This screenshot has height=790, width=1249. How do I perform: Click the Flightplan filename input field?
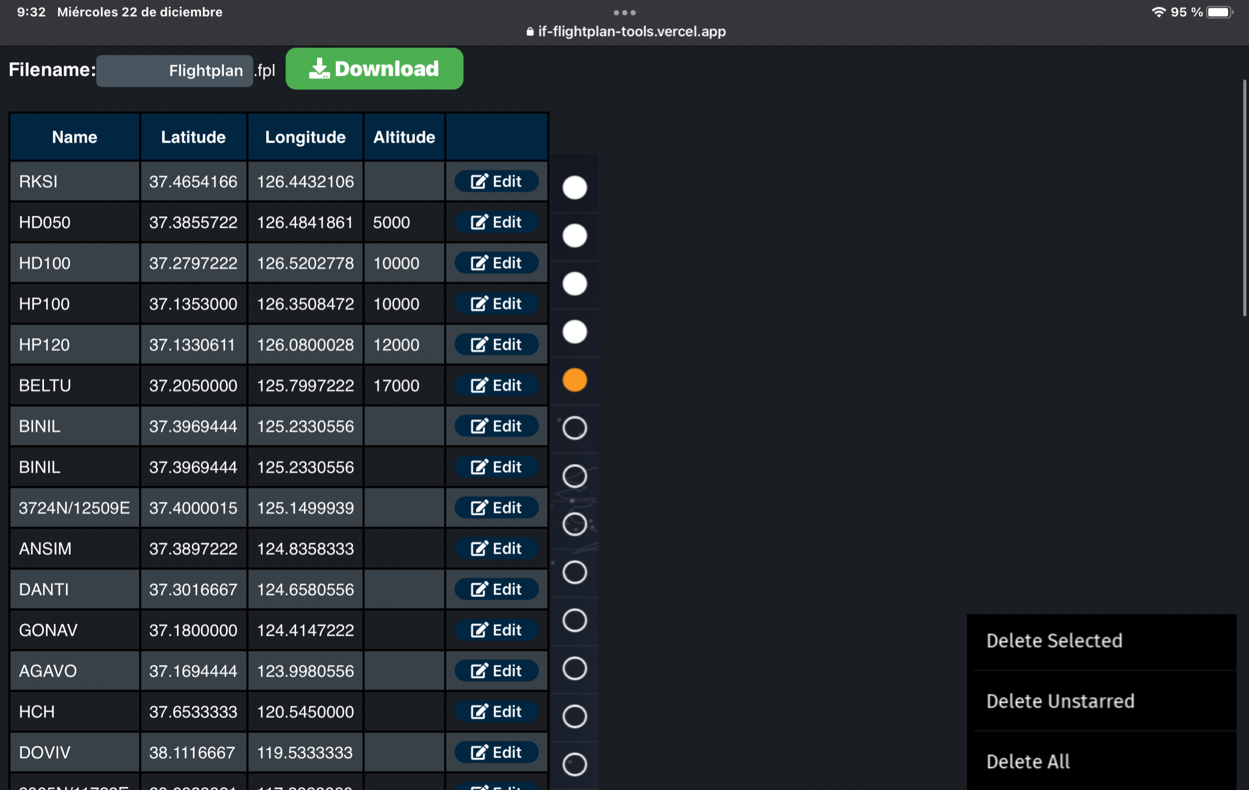tap(175, 71)
